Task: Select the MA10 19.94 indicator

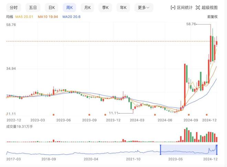Action: pos(48,17)
